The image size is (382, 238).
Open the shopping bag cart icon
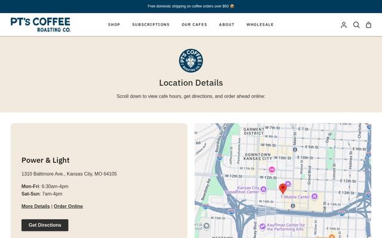pos(368,25)
